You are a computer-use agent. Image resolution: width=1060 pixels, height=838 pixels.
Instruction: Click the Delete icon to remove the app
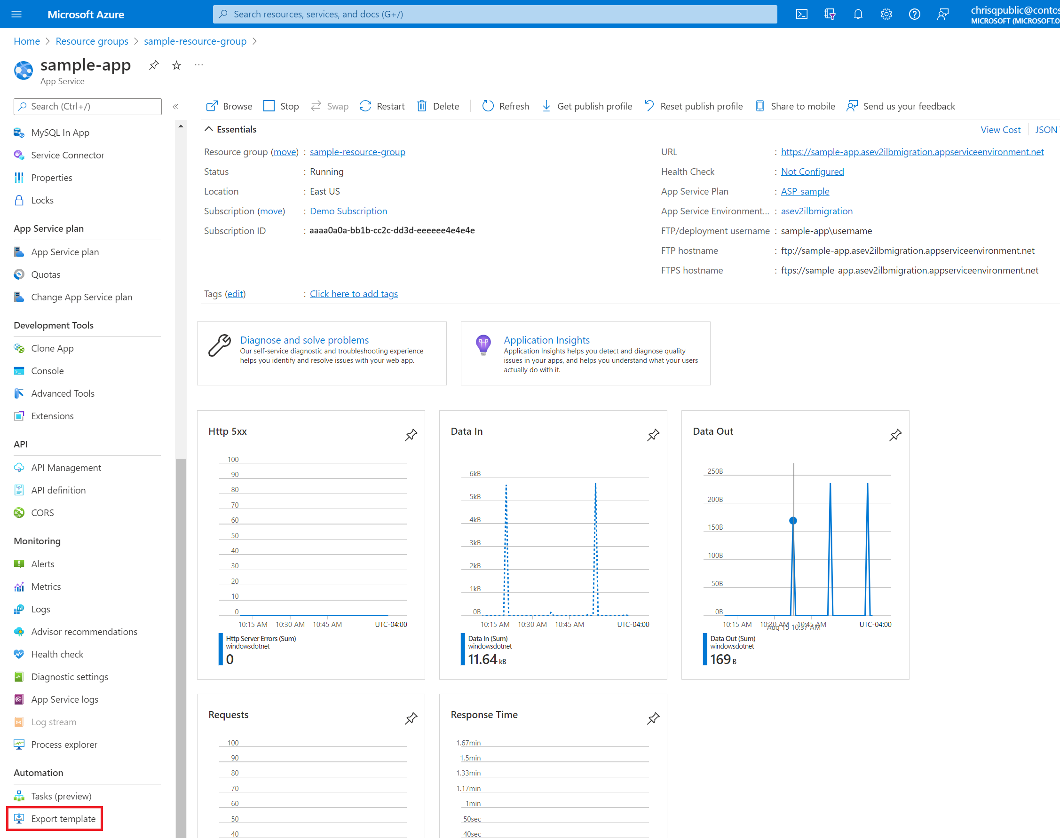[440, 106]
